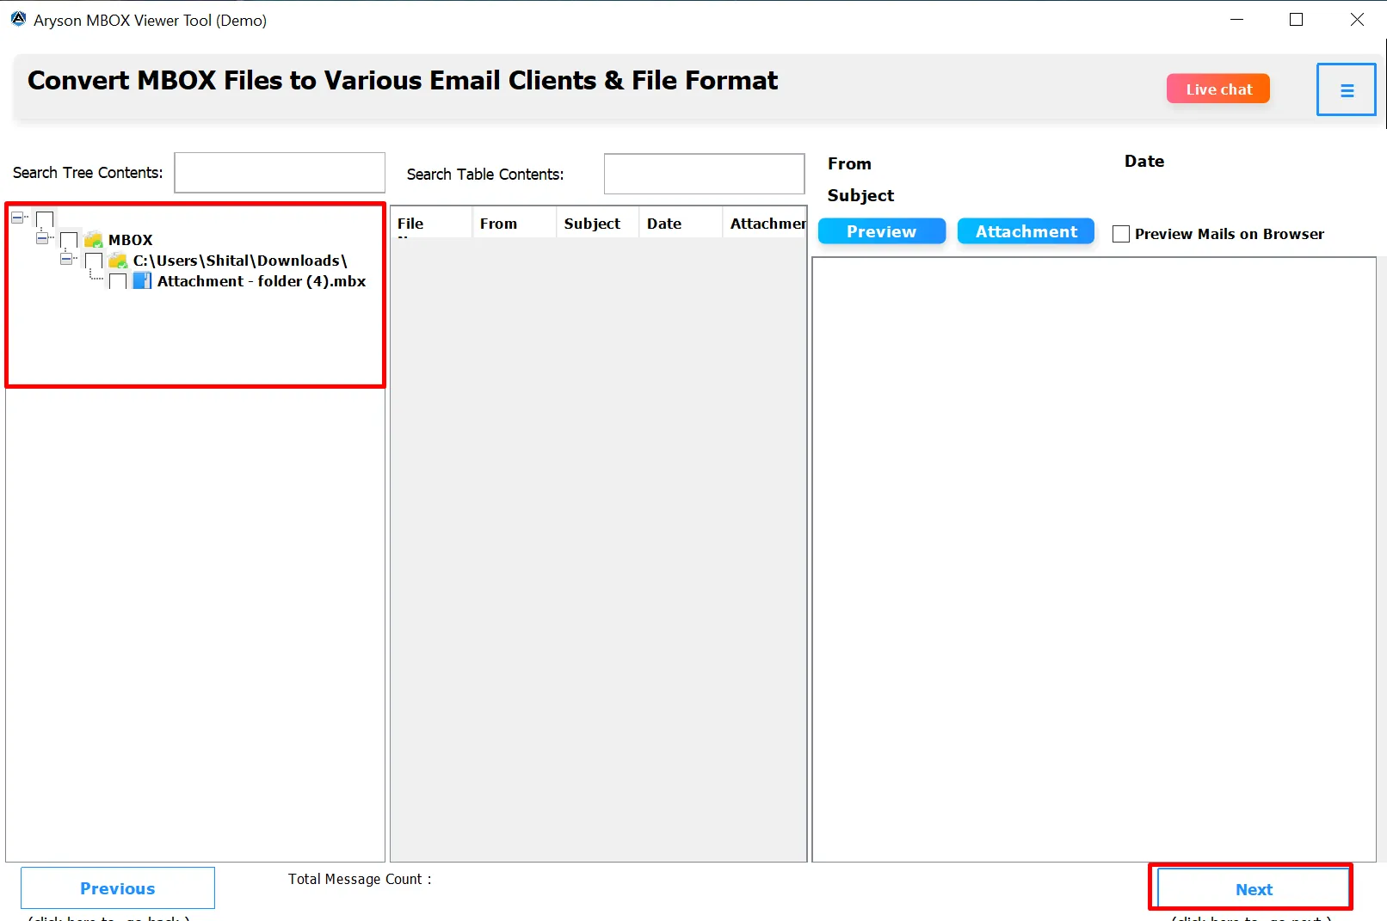Close the Aryson MBOX Viewer window
The image size is (1387, 921).
(x=1356, y=20)
